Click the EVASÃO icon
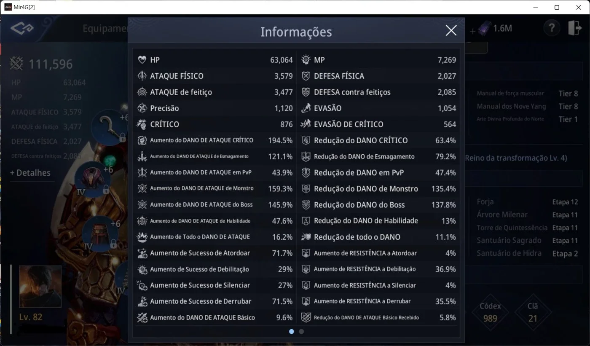This screenshot has height=346, width=590. tap(306, 108)
